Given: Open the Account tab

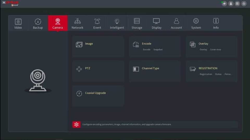Looking at the screenshot, I should 176,23.
